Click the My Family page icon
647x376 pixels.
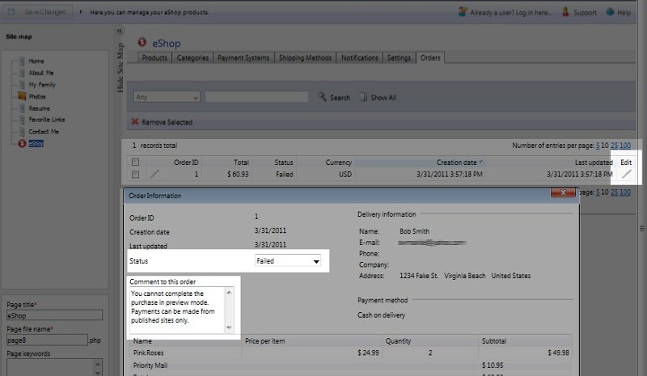tap(22, 85)
